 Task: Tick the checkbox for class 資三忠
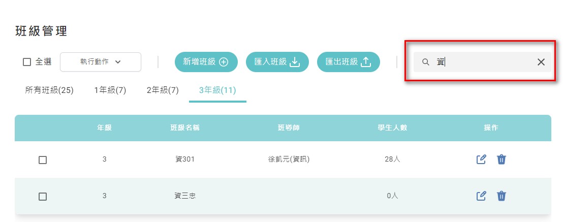[43, 197]
